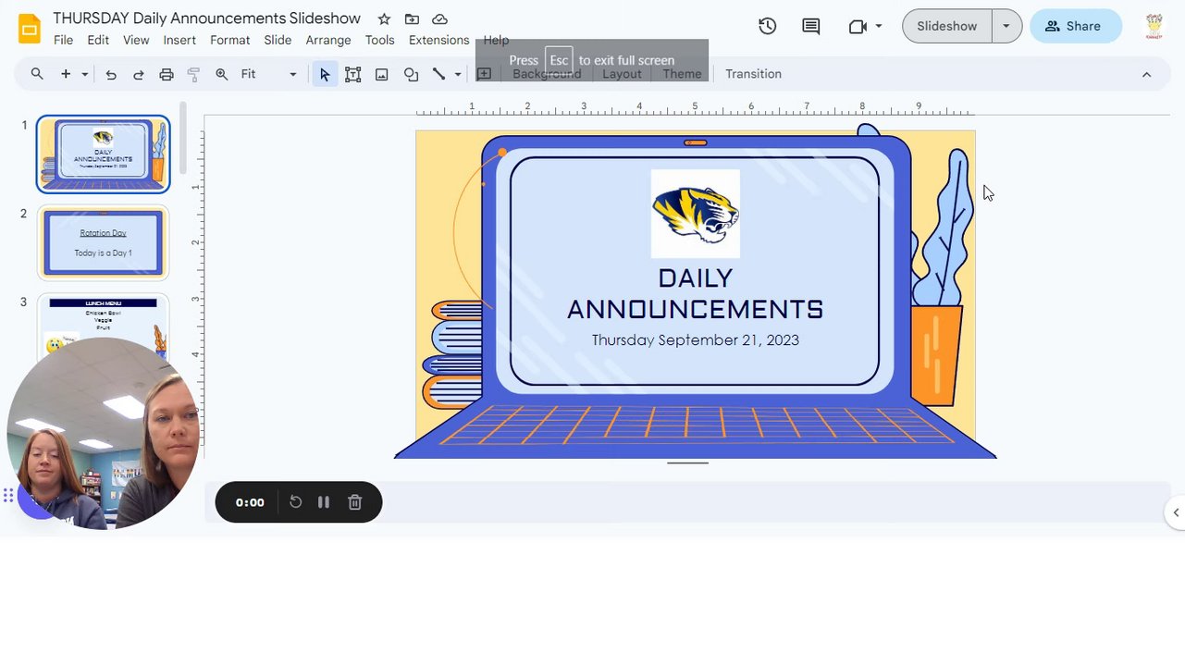The width and height of the screenshot is (1185, 666).
Task: Expand the video call options arrow
Action: pos(879,27)
